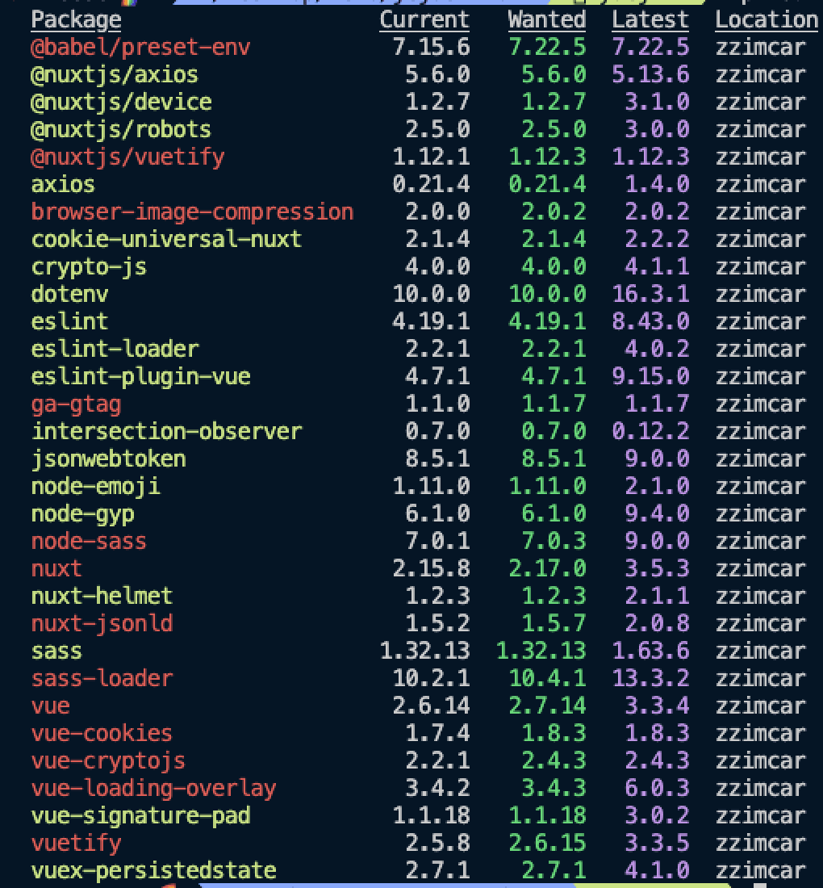Click eslint latest version 8.43.0
Image resolution: width=823 pixels, height=888 pixels.
pos(650,321)
